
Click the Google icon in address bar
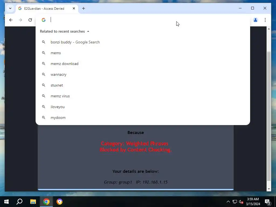[x=44, y=20]
